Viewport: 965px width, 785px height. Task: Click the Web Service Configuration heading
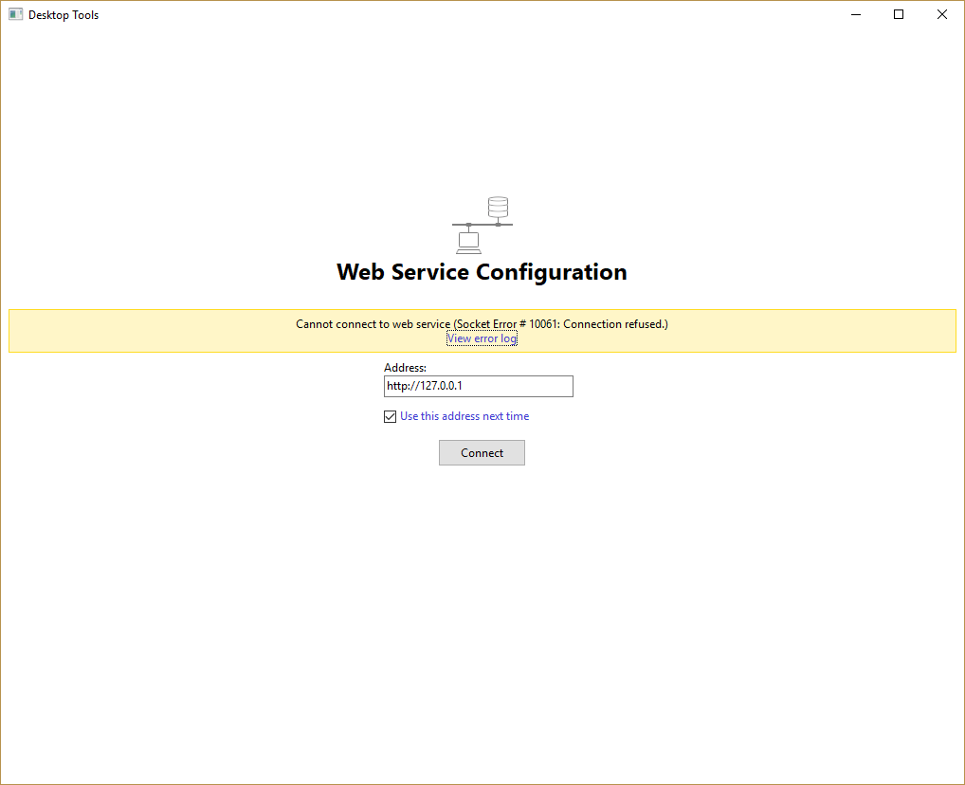(482, 272)
